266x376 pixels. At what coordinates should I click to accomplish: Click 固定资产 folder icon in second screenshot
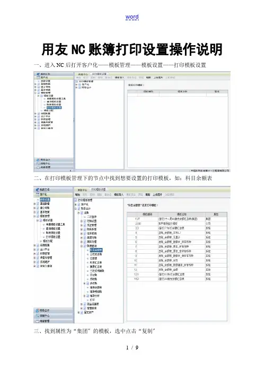point(82,312)
